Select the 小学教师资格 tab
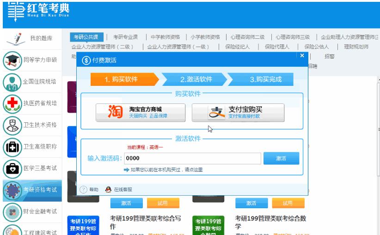Viewport: 380px width, 235px height. [205, 37]
